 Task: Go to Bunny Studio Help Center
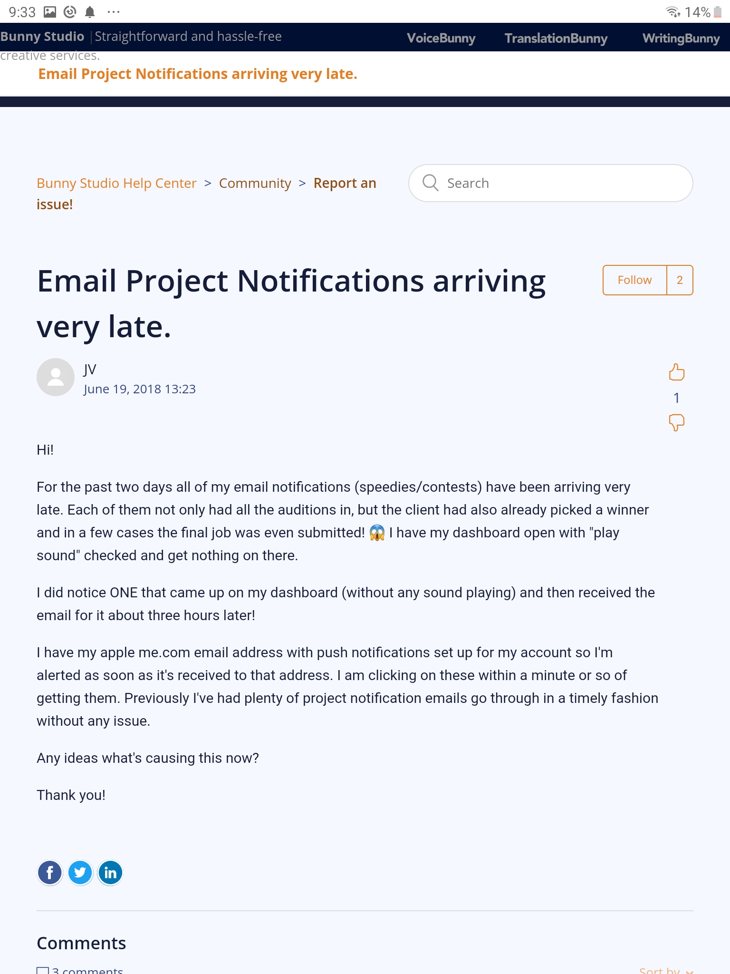point(116,183)
